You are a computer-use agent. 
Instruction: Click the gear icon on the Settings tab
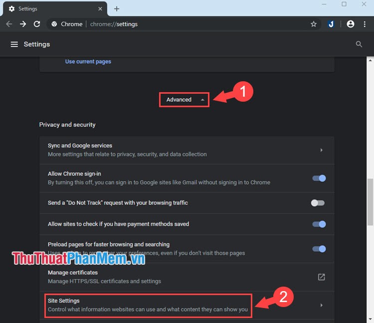point(11,9)
